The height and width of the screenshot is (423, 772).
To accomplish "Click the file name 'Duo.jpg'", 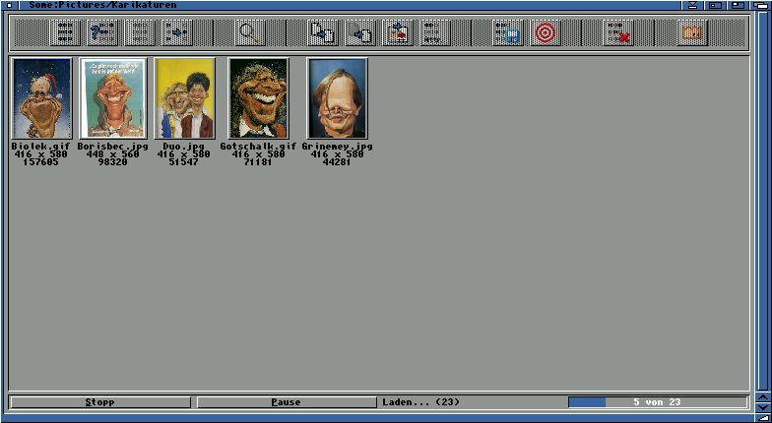I will click(183, 146).
